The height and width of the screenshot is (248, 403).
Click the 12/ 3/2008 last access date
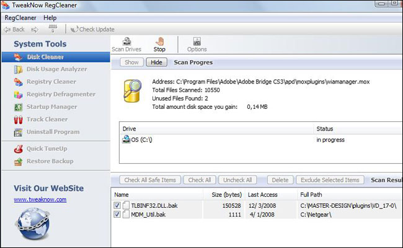(x=262, y=206)
